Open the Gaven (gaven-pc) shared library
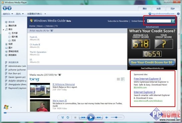The image size is (182, 123). [x=17, y=77]
